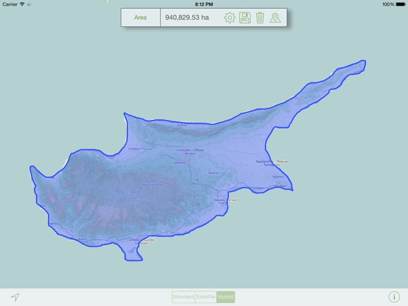Tap the Agios Epiphanios label
Viewport: 408px width, 306px height.
[x=153, y=185]
